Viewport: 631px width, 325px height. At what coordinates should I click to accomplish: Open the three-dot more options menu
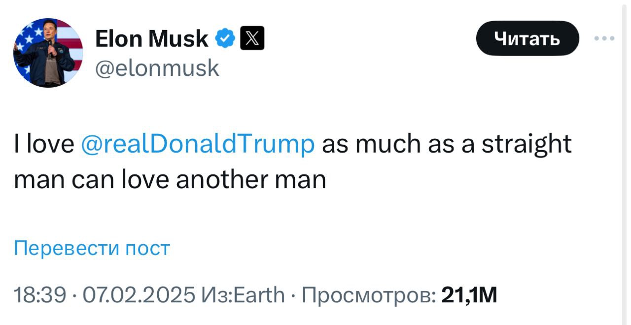[x=604, y=38]
